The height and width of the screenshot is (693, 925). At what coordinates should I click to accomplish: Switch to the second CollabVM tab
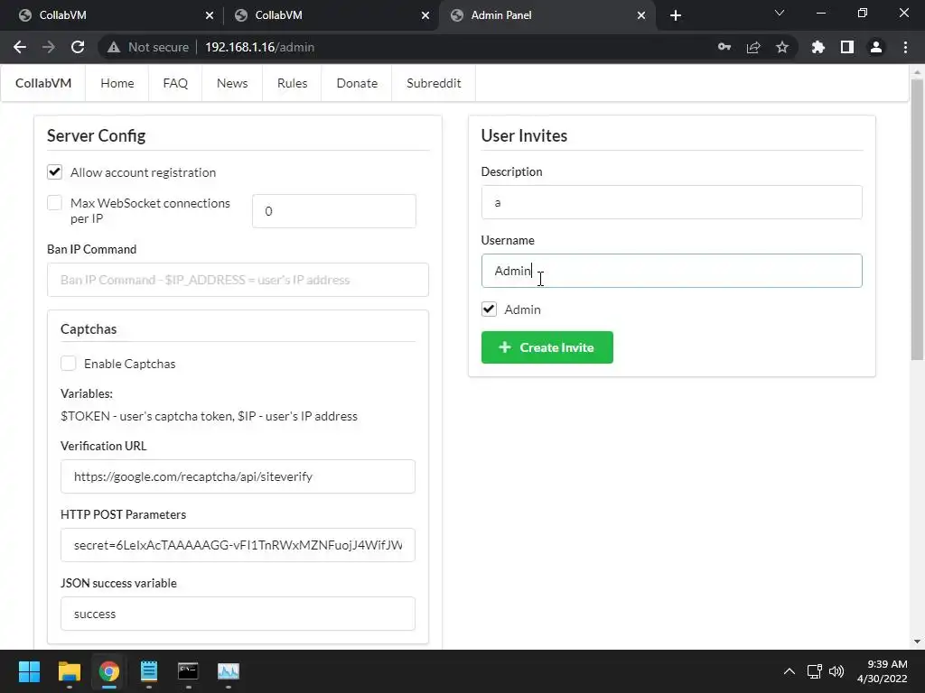coord(331,15)
